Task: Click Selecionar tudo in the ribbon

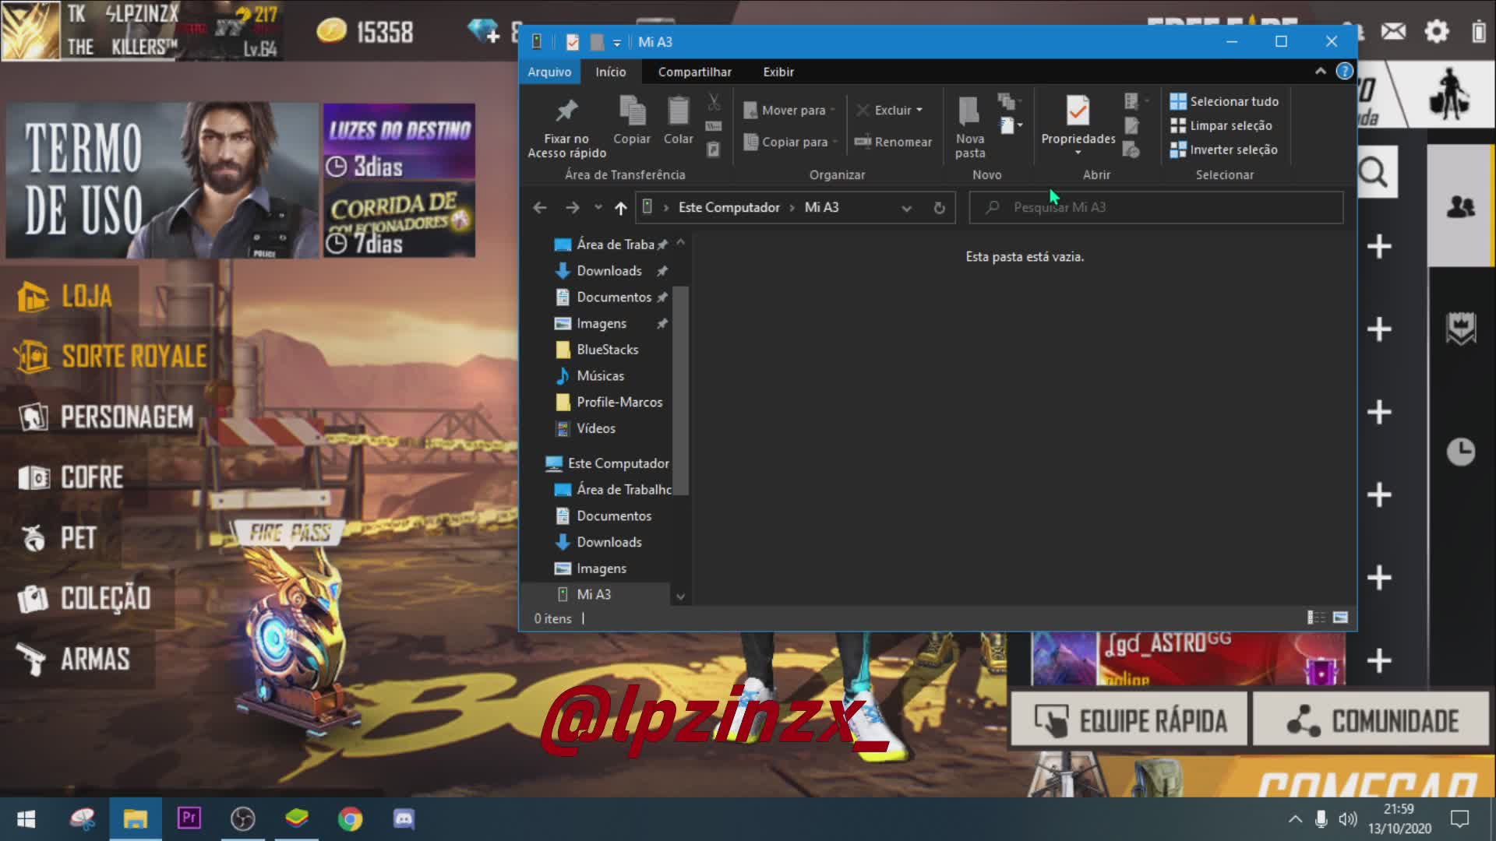Action: pos(1224,101)
